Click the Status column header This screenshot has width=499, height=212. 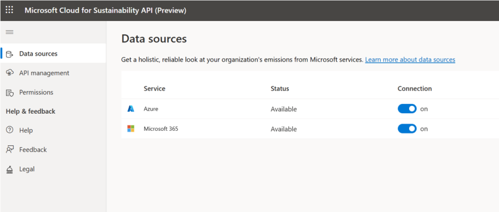[280, 88]
